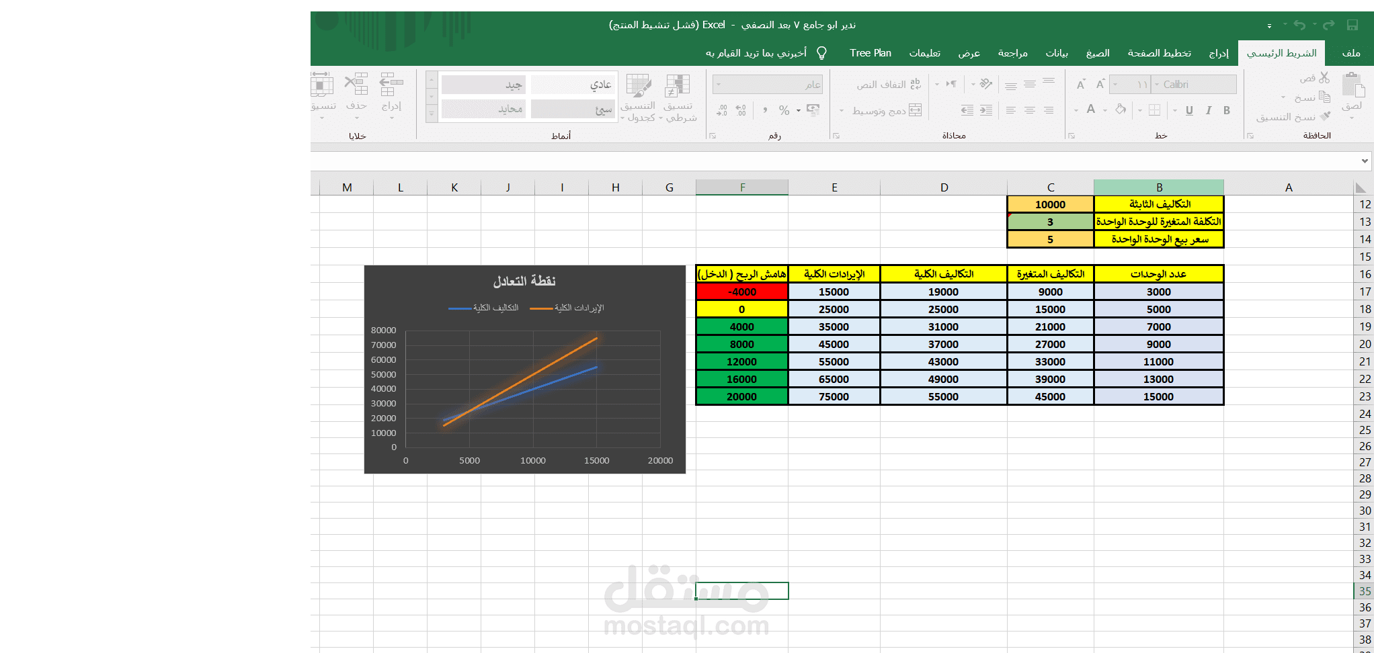Screen dimensions: 1374x653
Task: Click the increase decimal icon
Action: click(741, 110)
